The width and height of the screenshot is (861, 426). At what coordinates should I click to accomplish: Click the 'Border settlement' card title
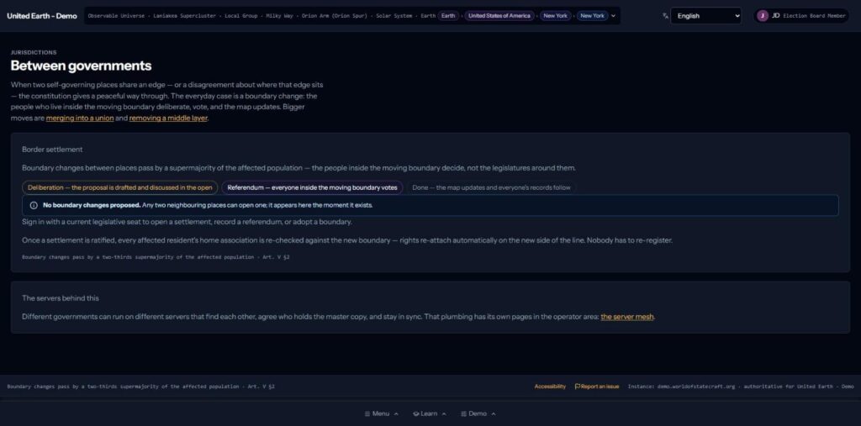pyautogui.click(x=52, y=150)
